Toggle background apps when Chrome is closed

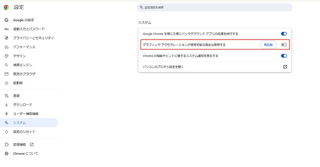pyautogui.click(x=284, y=34)
